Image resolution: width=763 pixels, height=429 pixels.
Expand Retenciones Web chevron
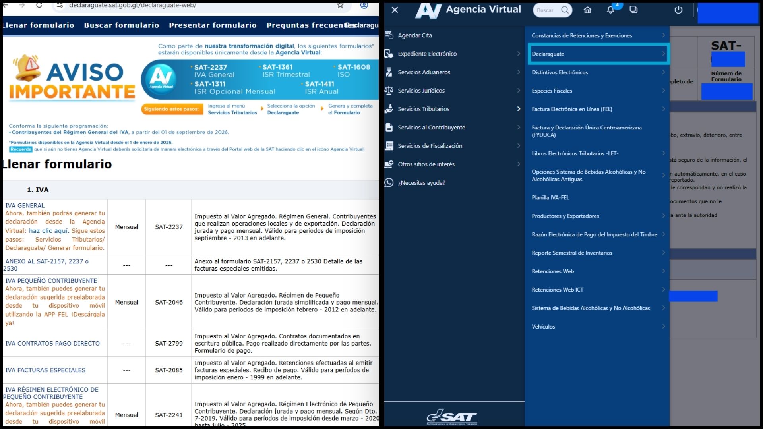click(663, 271)
